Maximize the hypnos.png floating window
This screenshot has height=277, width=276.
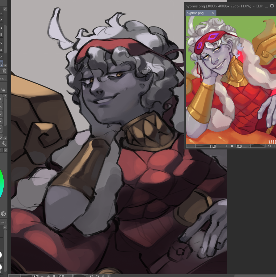(x=272, y=6)
